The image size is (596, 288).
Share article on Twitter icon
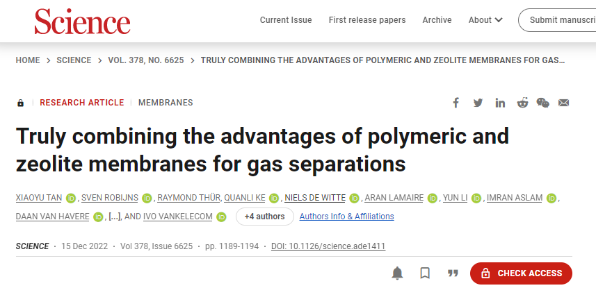pyautogui.click(x=478, y=103)
